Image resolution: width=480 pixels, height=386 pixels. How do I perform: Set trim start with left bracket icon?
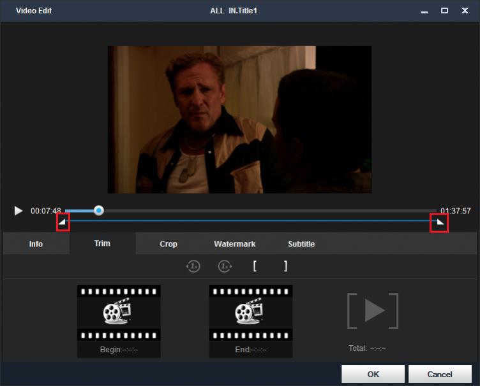(x=255, y=266)
